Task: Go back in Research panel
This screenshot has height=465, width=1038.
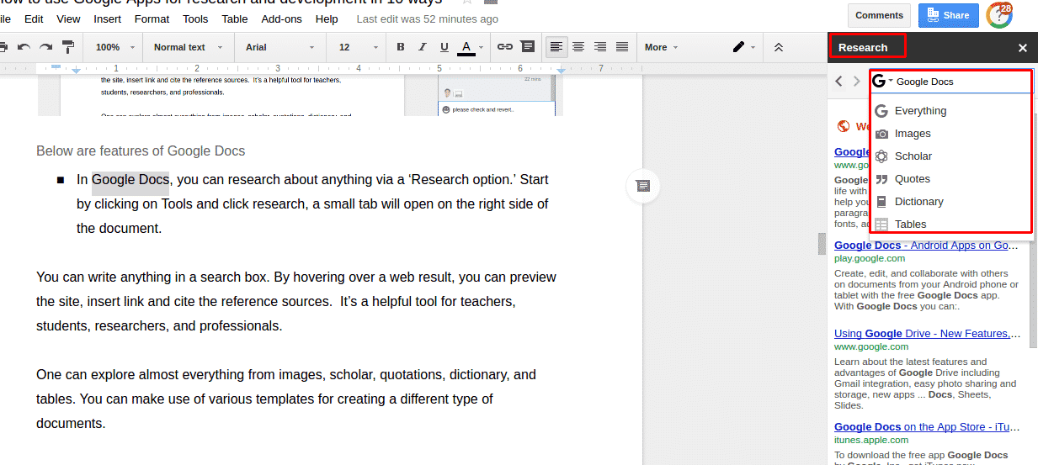Action: 838,82
